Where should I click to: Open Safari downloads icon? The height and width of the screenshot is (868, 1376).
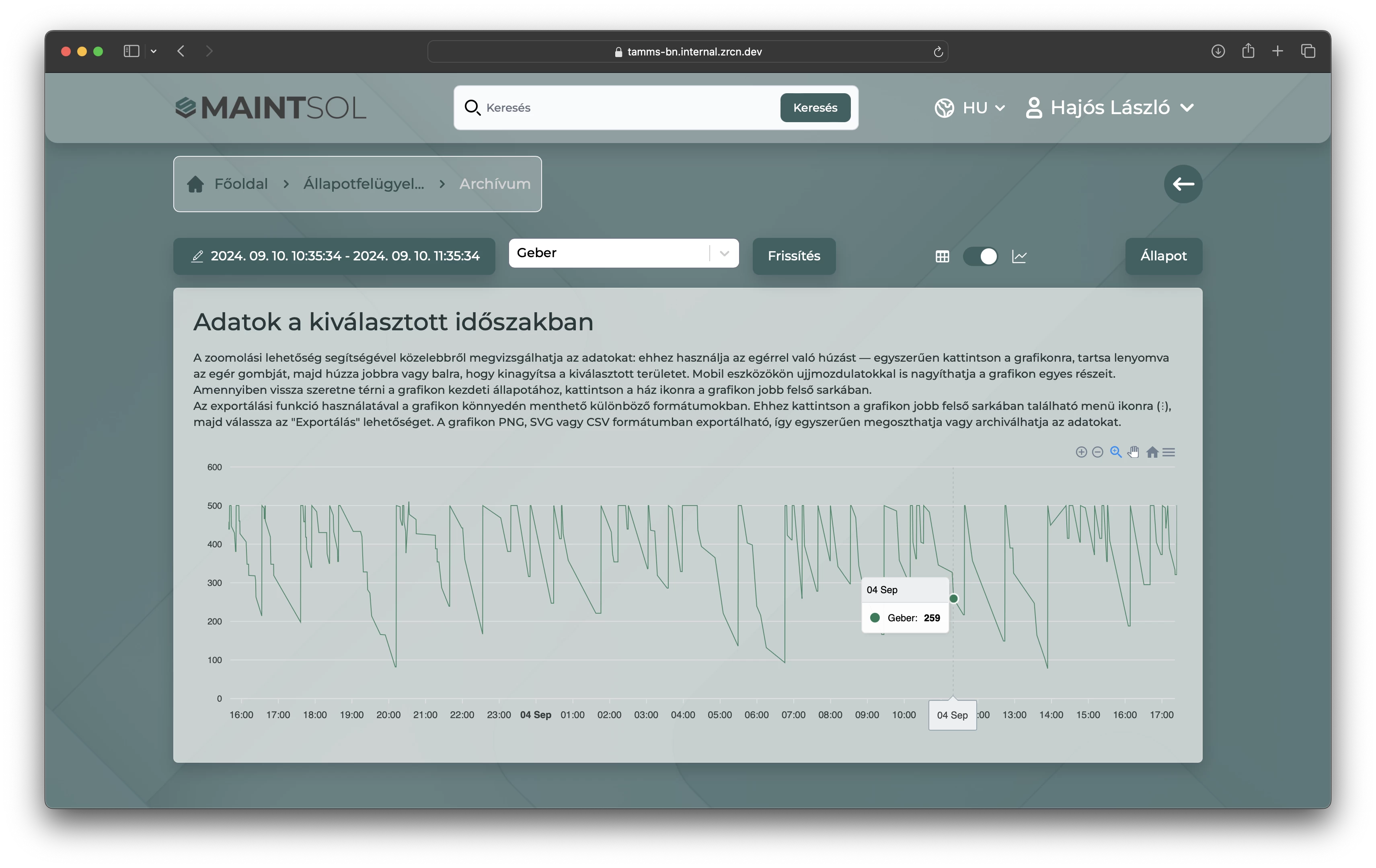[1218, 51]
